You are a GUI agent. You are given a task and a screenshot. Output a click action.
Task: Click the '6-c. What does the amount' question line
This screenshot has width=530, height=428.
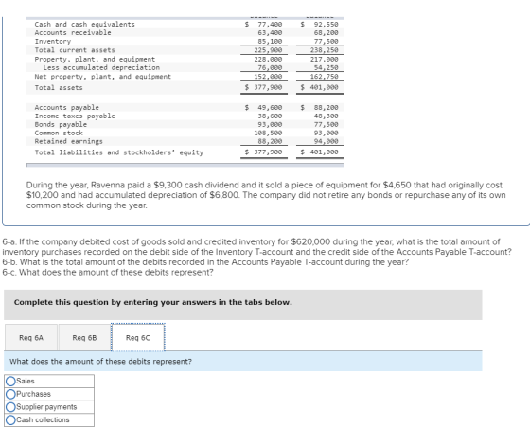108,272
